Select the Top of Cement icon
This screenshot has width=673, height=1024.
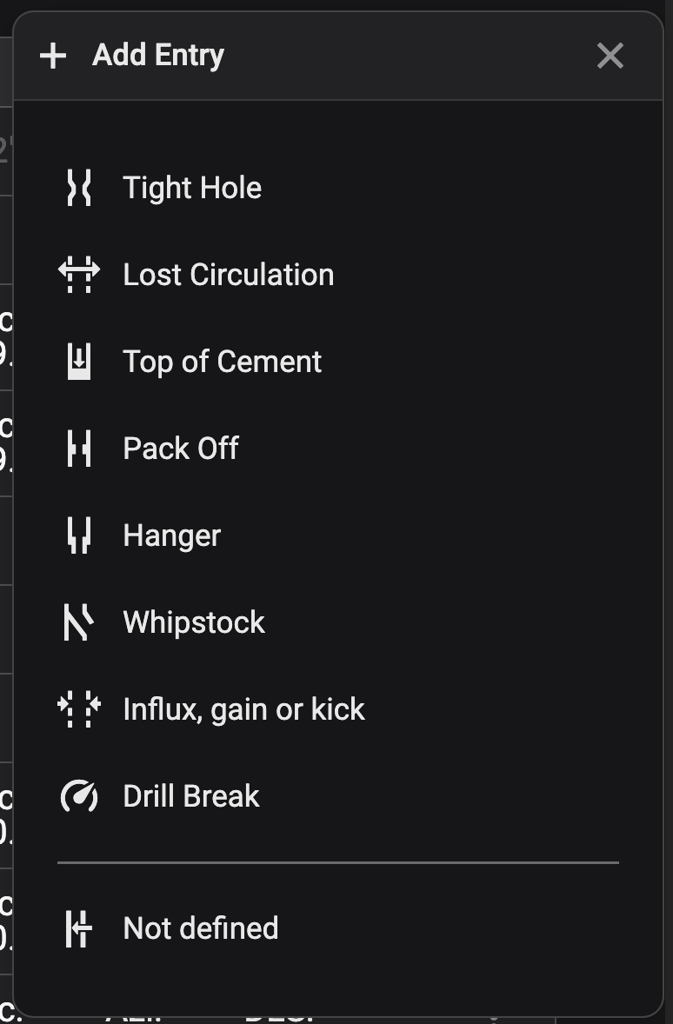pos(77,361)
